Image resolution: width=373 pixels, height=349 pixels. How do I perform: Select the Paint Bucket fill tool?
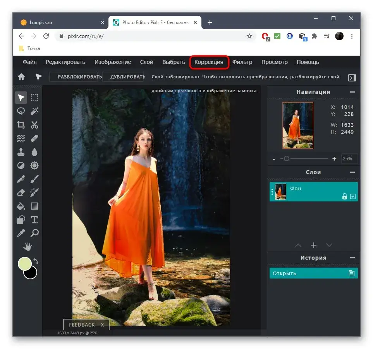coord(21,206)
